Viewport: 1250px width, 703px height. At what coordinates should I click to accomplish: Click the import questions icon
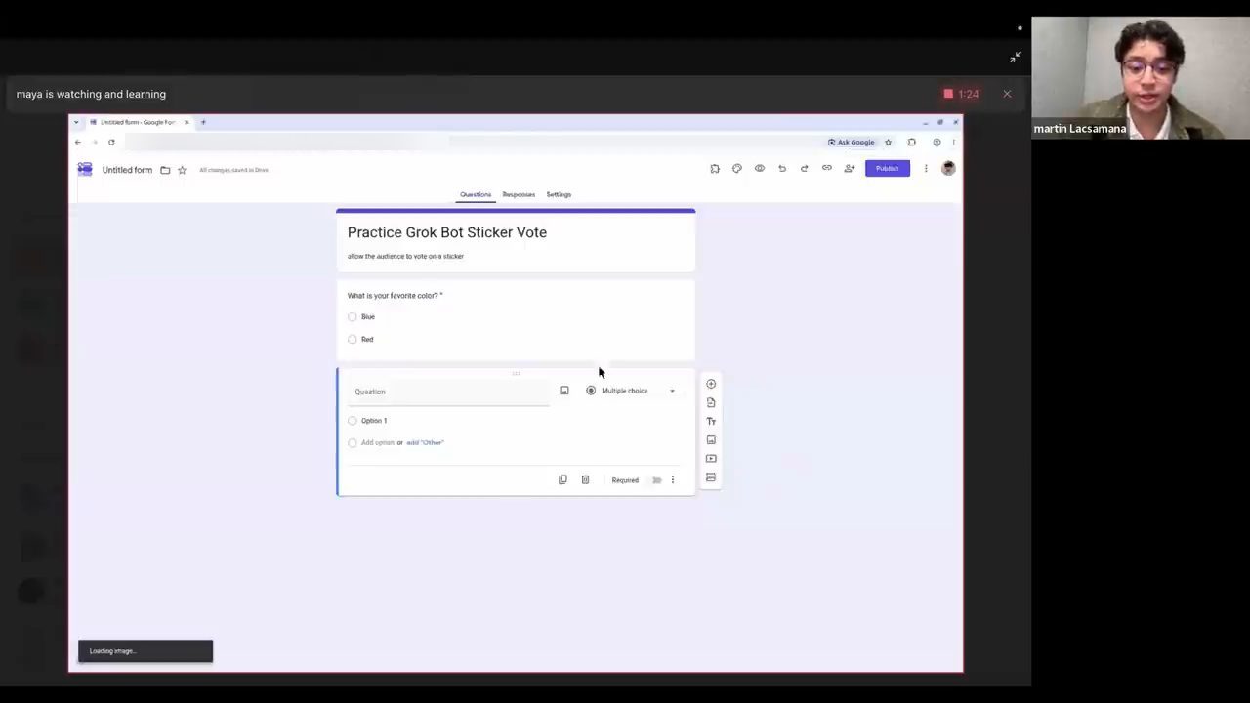(x=711, y=402)
